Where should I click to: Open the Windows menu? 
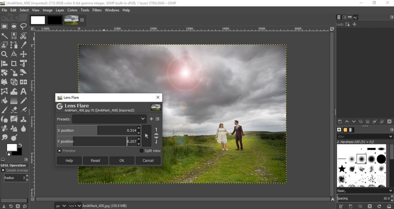112,10
